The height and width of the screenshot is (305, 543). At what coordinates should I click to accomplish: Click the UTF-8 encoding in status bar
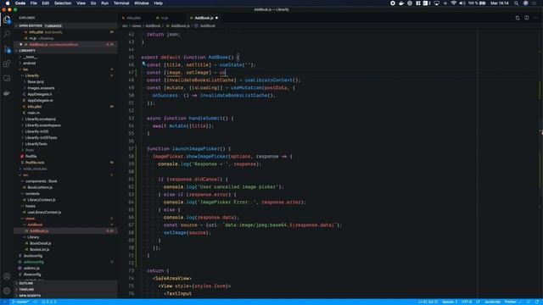(466, 302)
